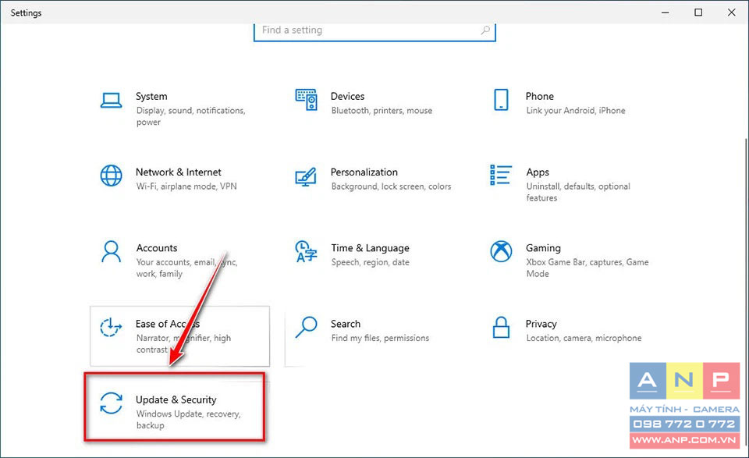Open the Gaming Xbox icon
Image resolution: width=749 pixels, height=458 pixels.
point(501,251)
